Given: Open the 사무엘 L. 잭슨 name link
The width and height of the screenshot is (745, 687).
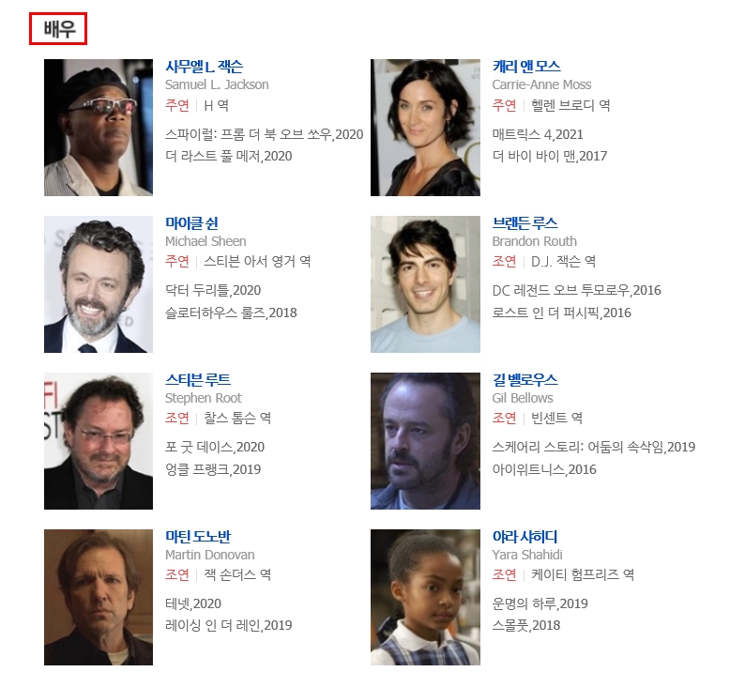Looking at the screenshot, I should click(204, 67).
